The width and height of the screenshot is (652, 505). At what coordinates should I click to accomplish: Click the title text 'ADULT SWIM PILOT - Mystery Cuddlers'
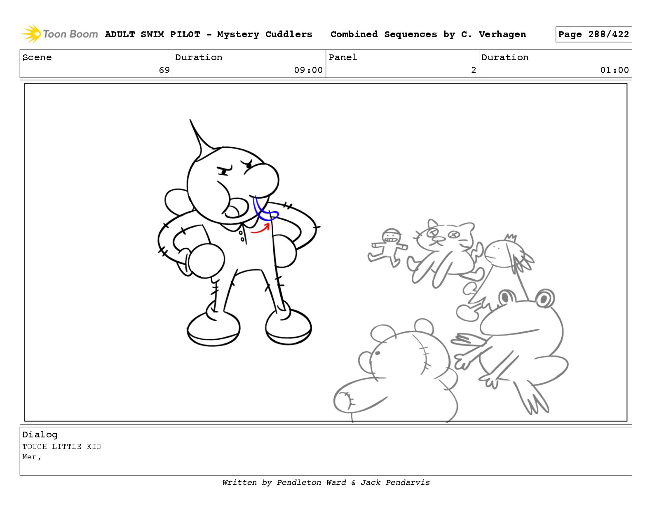pyautogui.click(x=209, y=34)
